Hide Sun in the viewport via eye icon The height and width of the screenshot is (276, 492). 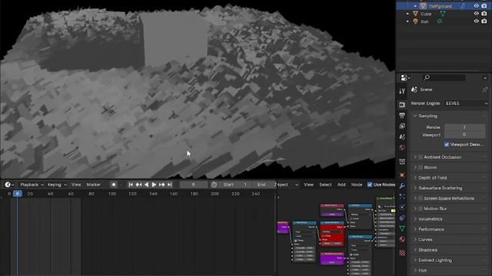coord(477,21)
